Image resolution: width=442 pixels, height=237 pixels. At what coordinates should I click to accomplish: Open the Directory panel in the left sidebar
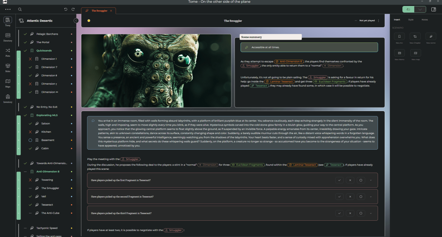8,37
